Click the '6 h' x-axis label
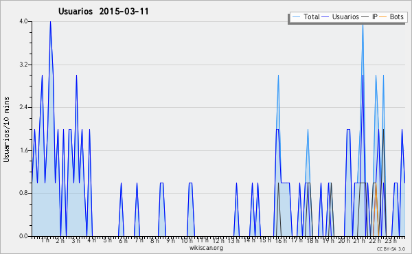Viewport: 412px width, 254px height. (123, 241)
